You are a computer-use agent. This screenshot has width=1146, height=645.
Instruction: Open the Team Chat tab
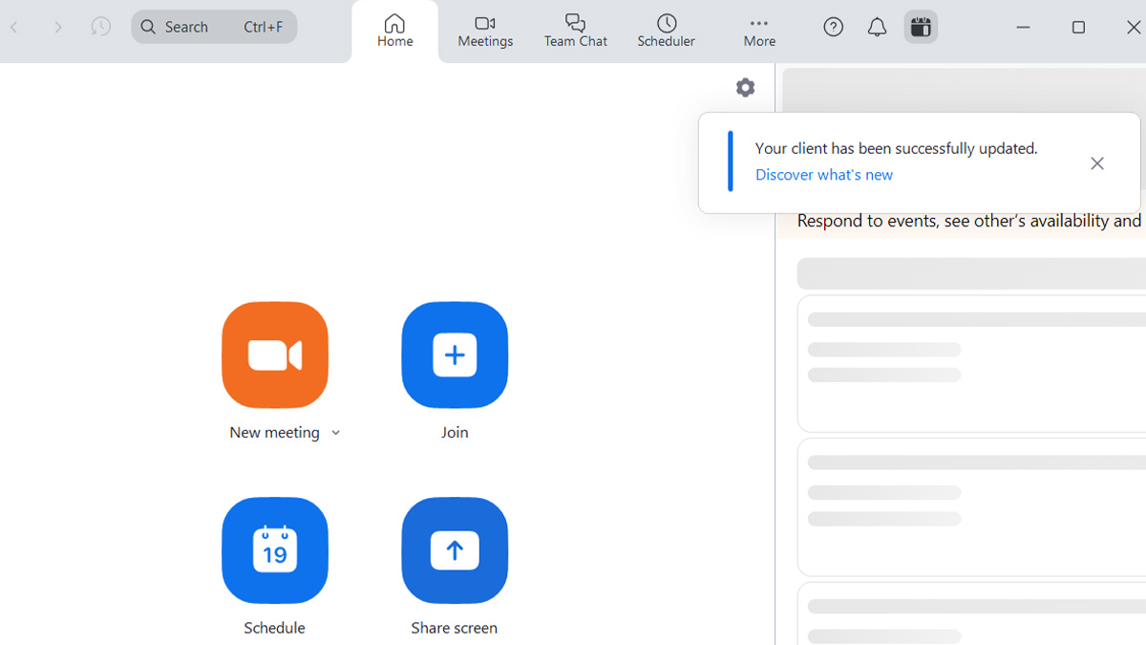(x=576, y=31)
